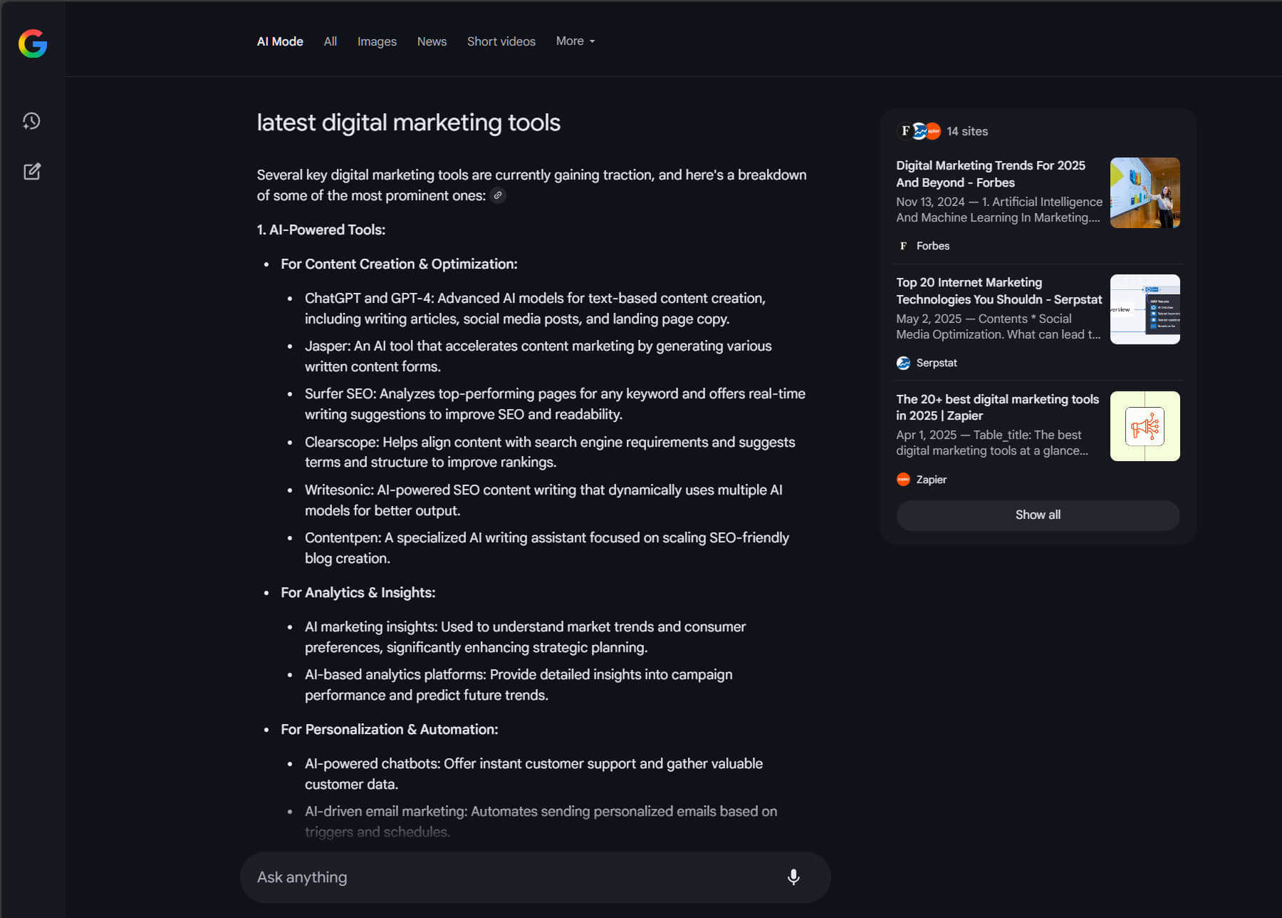1282x918 pixels.
Task: Click the 'Jasper' bullet text
Action: pyautogui.click(x=538, y=356)
